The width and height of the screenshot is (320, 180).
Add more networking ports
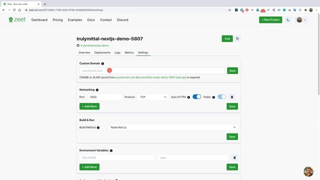[x=89, y=106]
